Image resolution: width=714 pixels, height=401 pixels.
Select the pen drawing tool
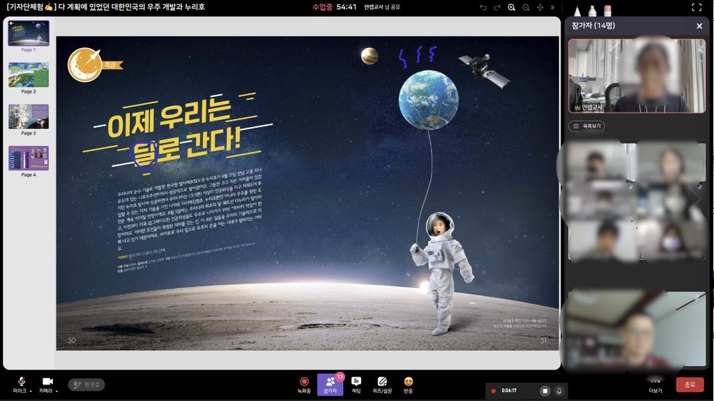pyautogui.click(x=577, y=10)
